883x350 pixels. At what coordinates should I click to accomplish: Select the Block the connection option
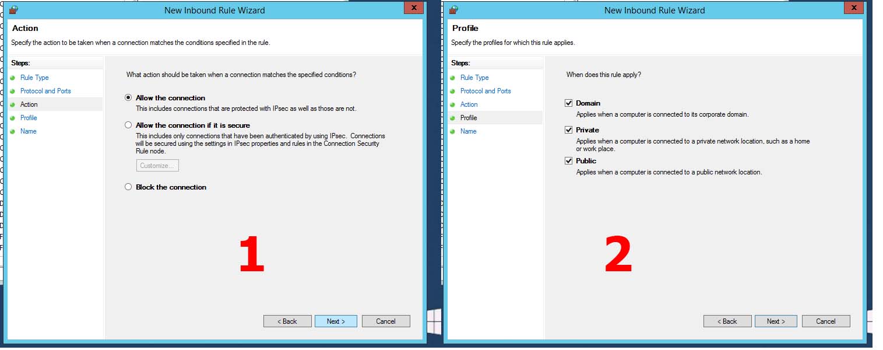[x=128, y=187]
